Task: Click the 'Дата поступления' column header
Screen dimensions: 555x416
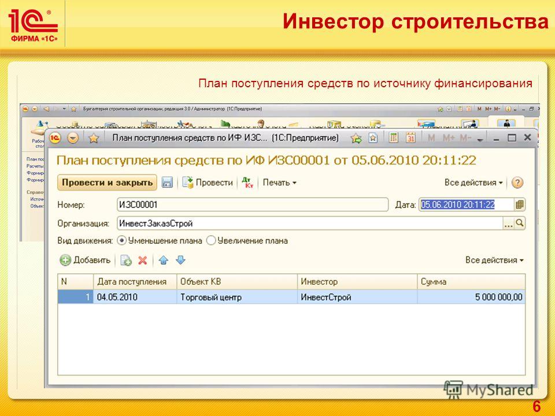Action: (135, 281)
